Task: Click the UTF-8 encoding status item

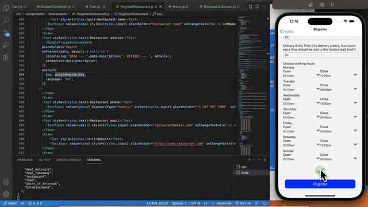Action: point(195,203)
